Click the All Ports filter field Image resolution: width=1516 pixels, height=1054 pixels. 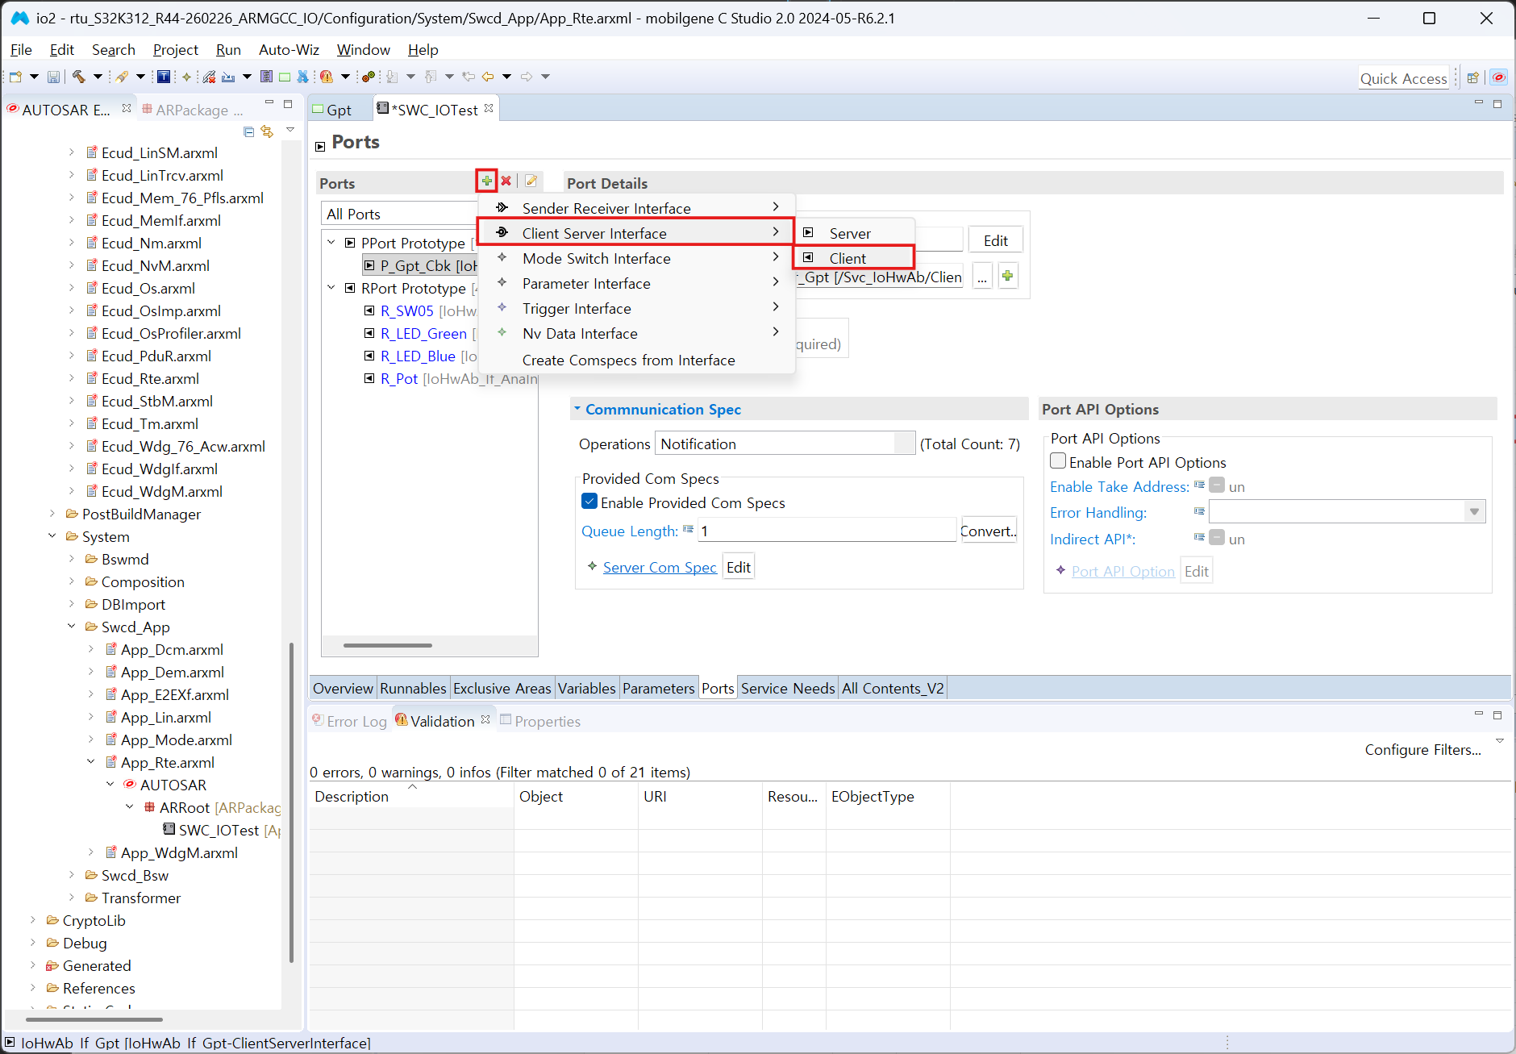(401, 214)
